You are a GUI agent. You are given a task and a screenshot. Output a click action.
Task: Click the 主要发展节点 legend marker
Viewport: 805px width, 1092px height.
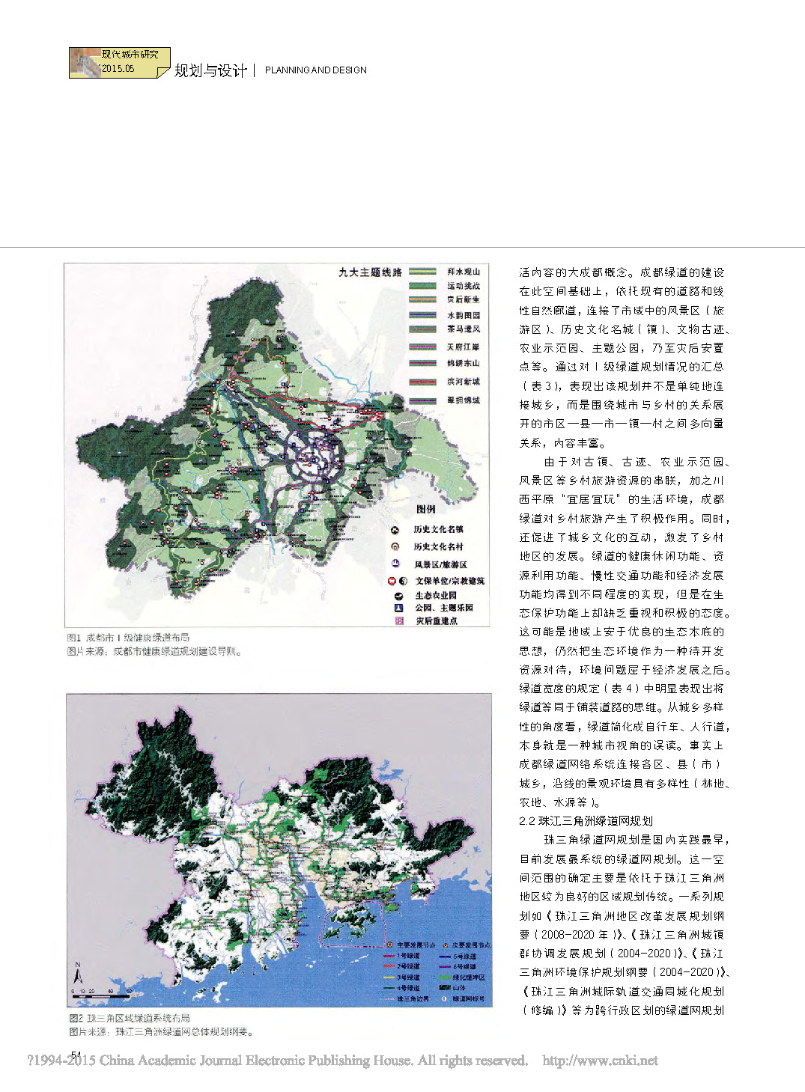coord(389,945)
